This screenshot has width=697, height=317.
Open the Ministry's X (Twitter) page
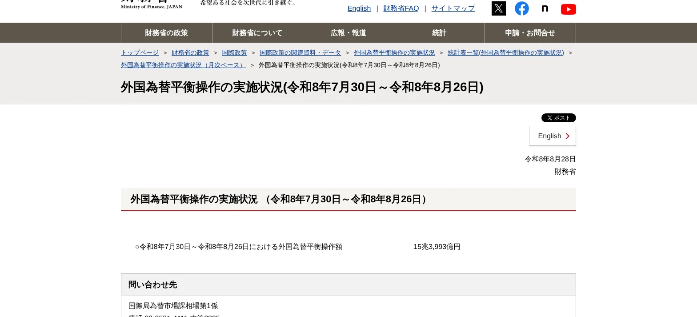[x=499, y=8]
